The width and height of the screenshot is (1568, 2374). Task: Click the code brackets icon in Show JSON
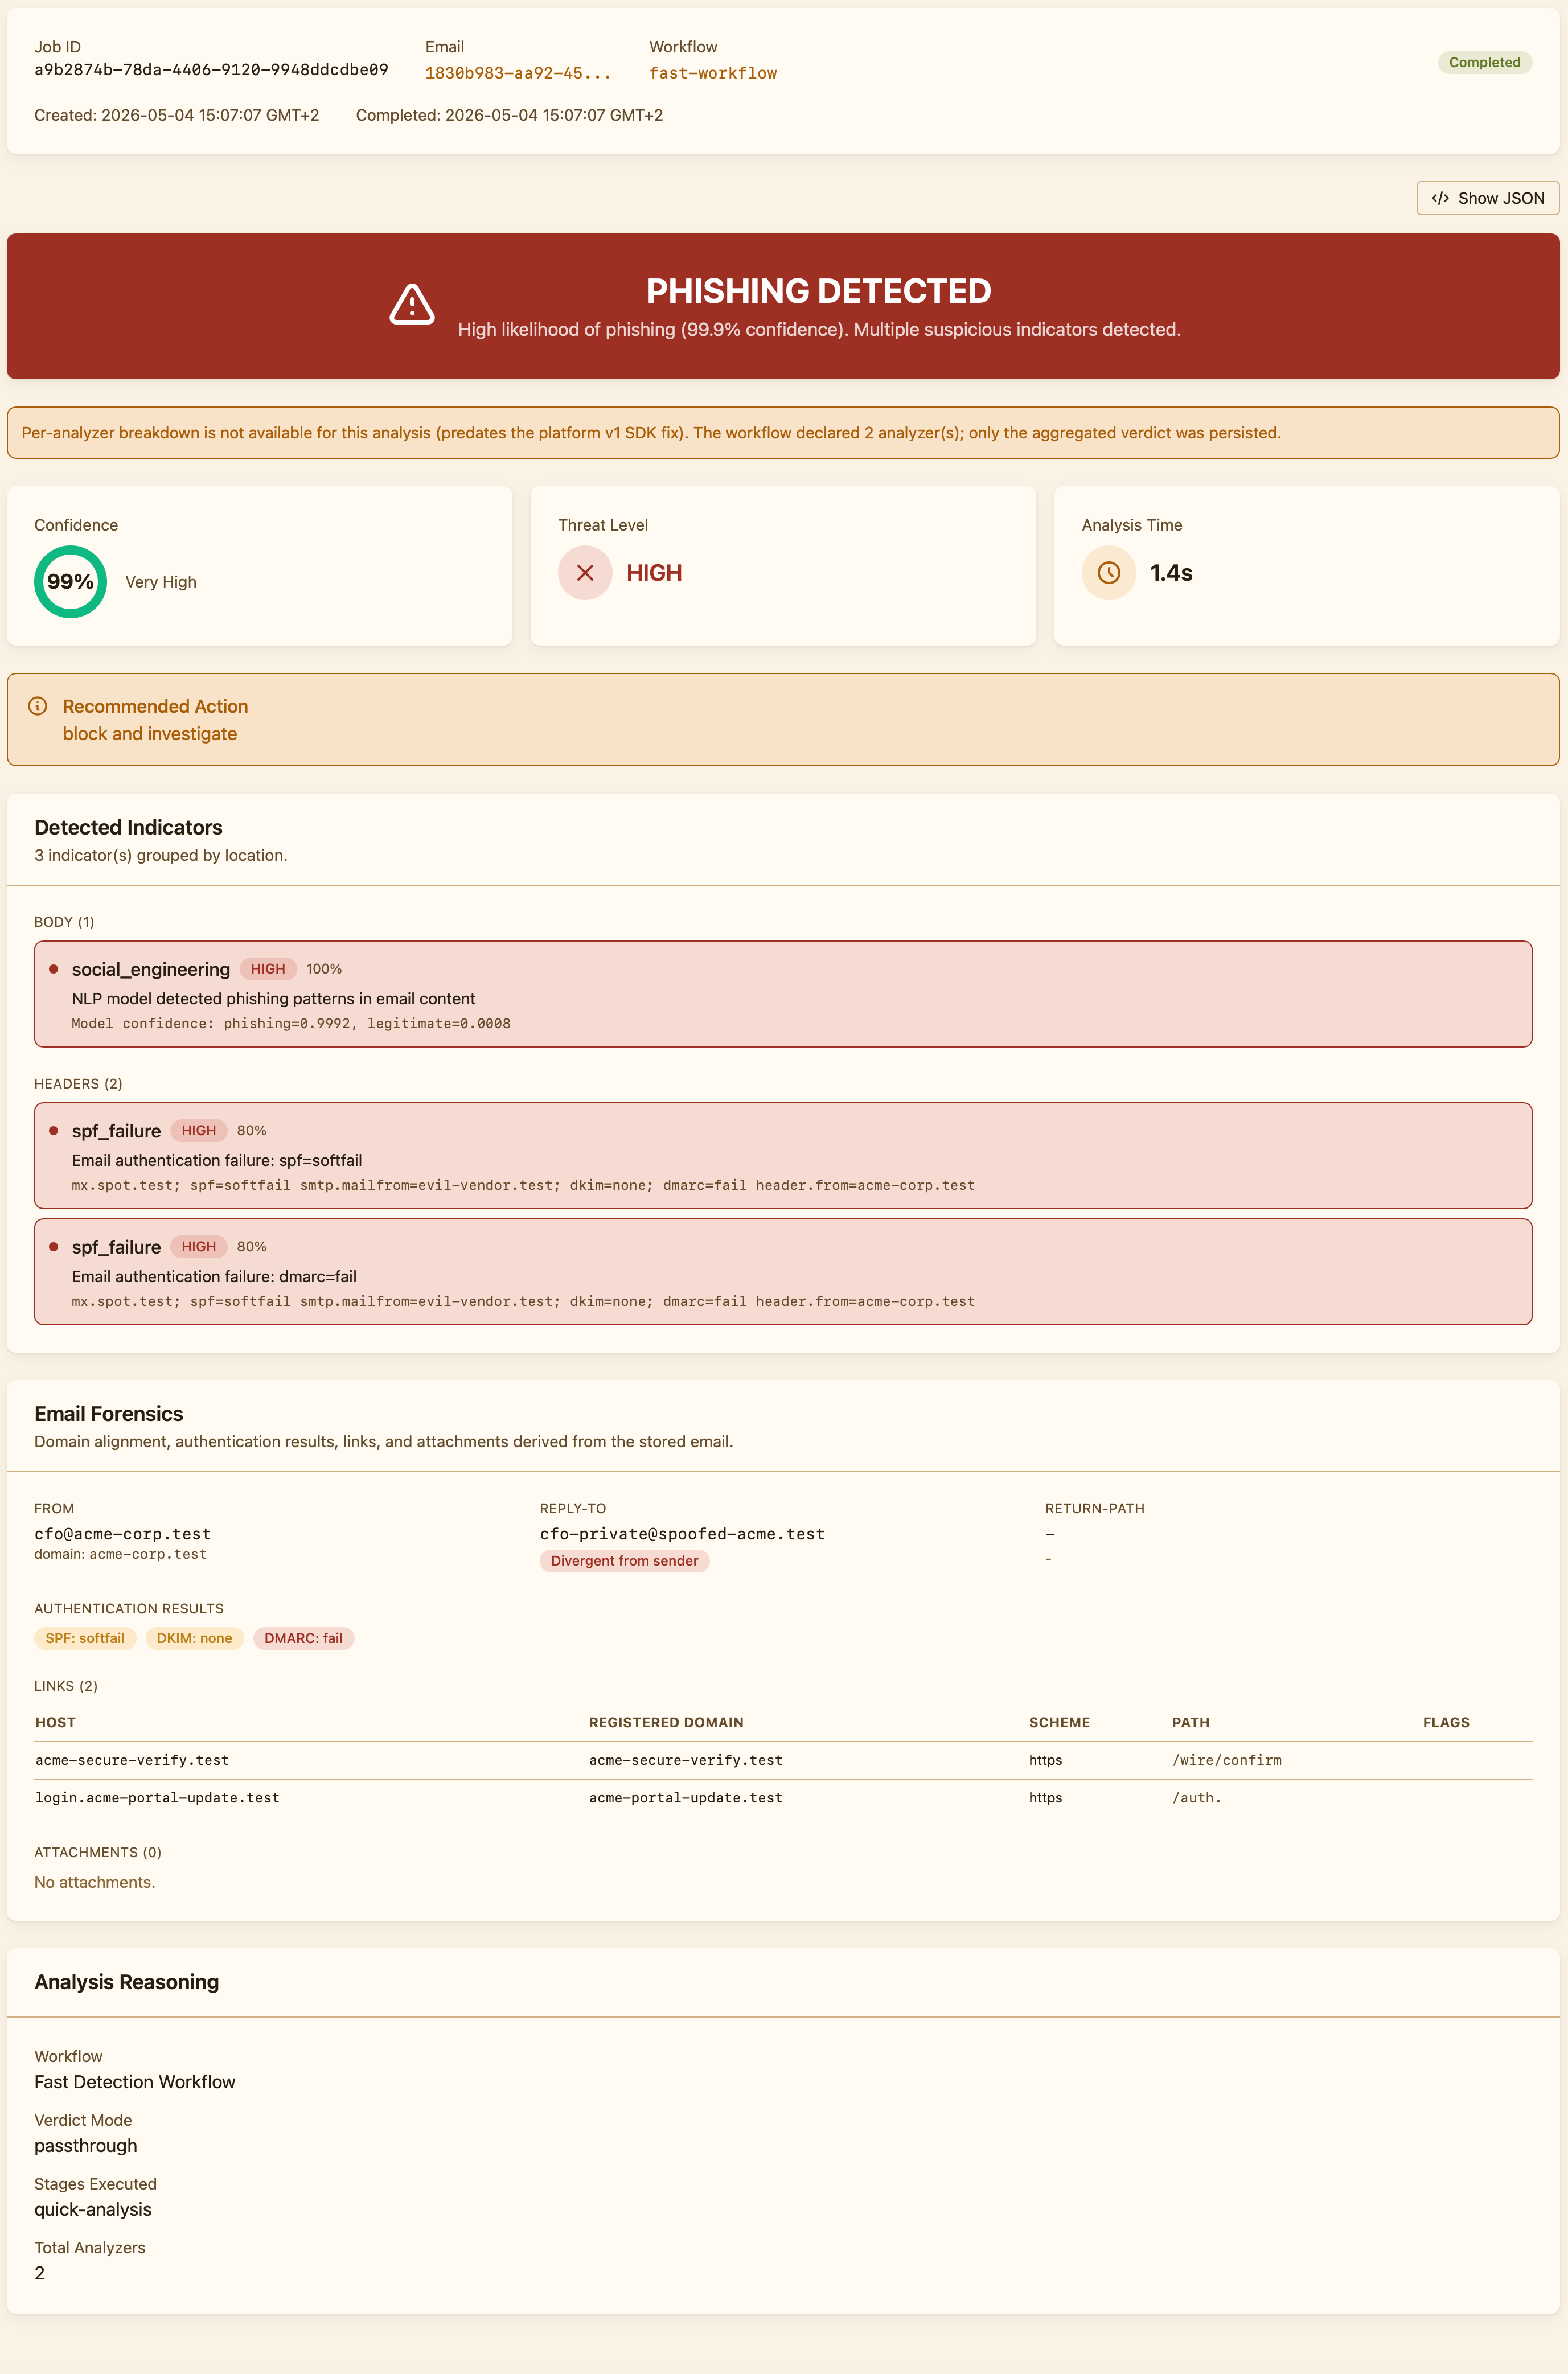tap(1440, 198)
